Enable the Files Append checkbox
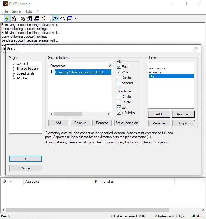Image resolution: width=206 pixels, height=219 pixels. (x=119, y=83)
